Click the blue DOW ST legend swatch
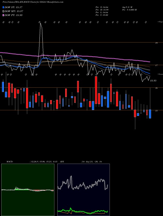This screenshot has width=163, height=216. click(x=4, y=7)
